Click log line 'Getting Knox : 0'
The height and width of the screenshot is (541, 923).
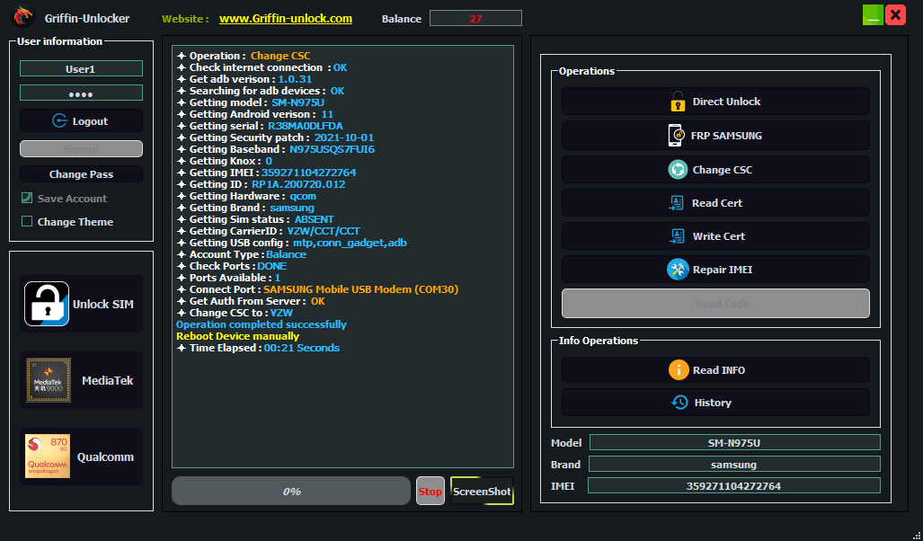click(225, 161)
